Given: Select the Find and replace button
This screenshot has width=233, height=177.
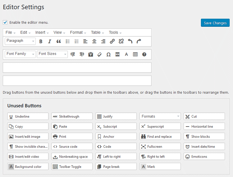Looking at the screenshot, I should (160, 136).
